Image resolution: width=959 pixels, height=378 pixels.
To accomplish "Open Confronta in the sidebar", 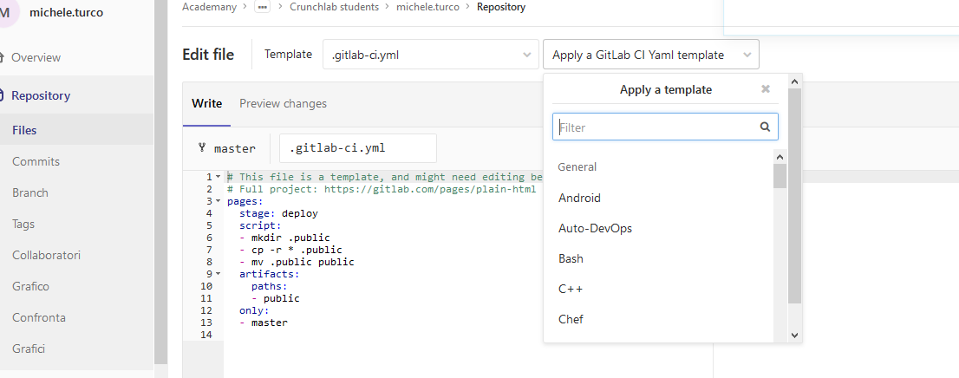I will [x=38, y=317].
